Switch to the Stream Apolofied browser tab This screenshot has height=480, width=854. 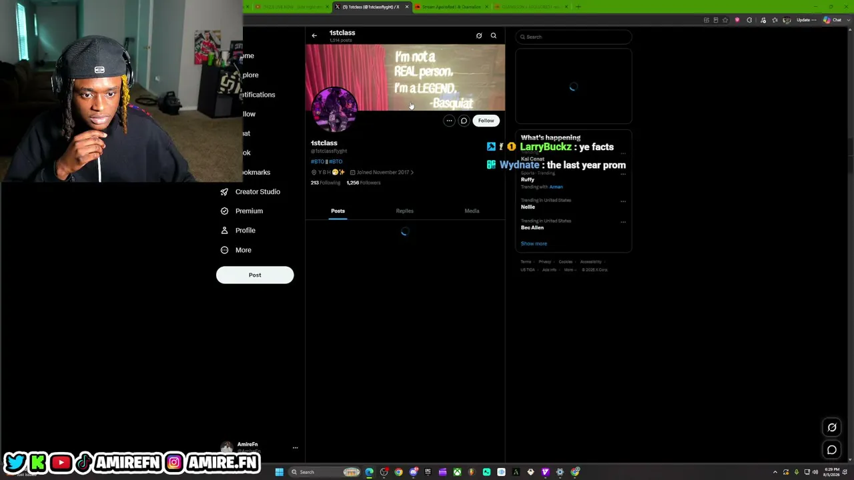click(x=451, y=7)
